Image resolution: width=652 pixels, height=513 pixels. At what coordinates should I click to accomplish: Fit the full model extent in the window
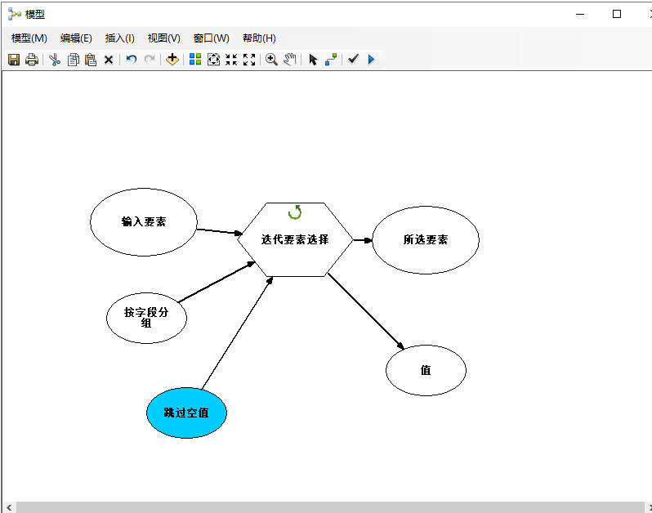(x=213, y=60)
